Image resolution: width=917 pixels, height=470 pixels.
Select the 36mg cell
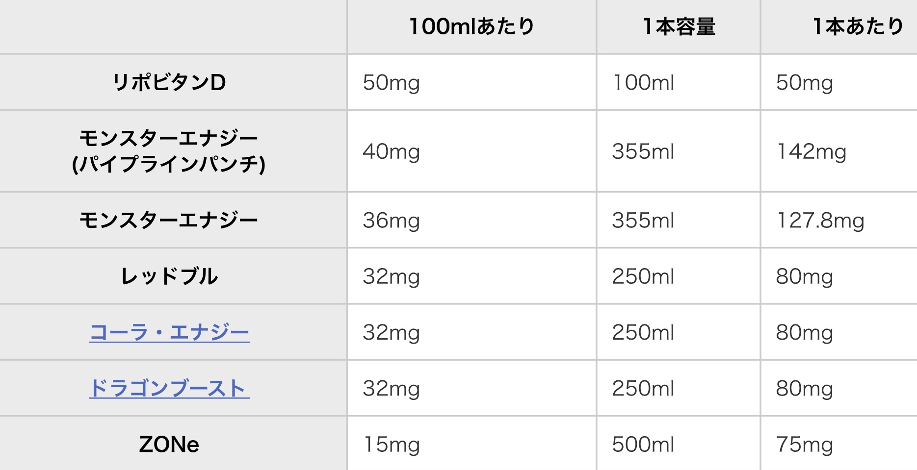point(391,221)
